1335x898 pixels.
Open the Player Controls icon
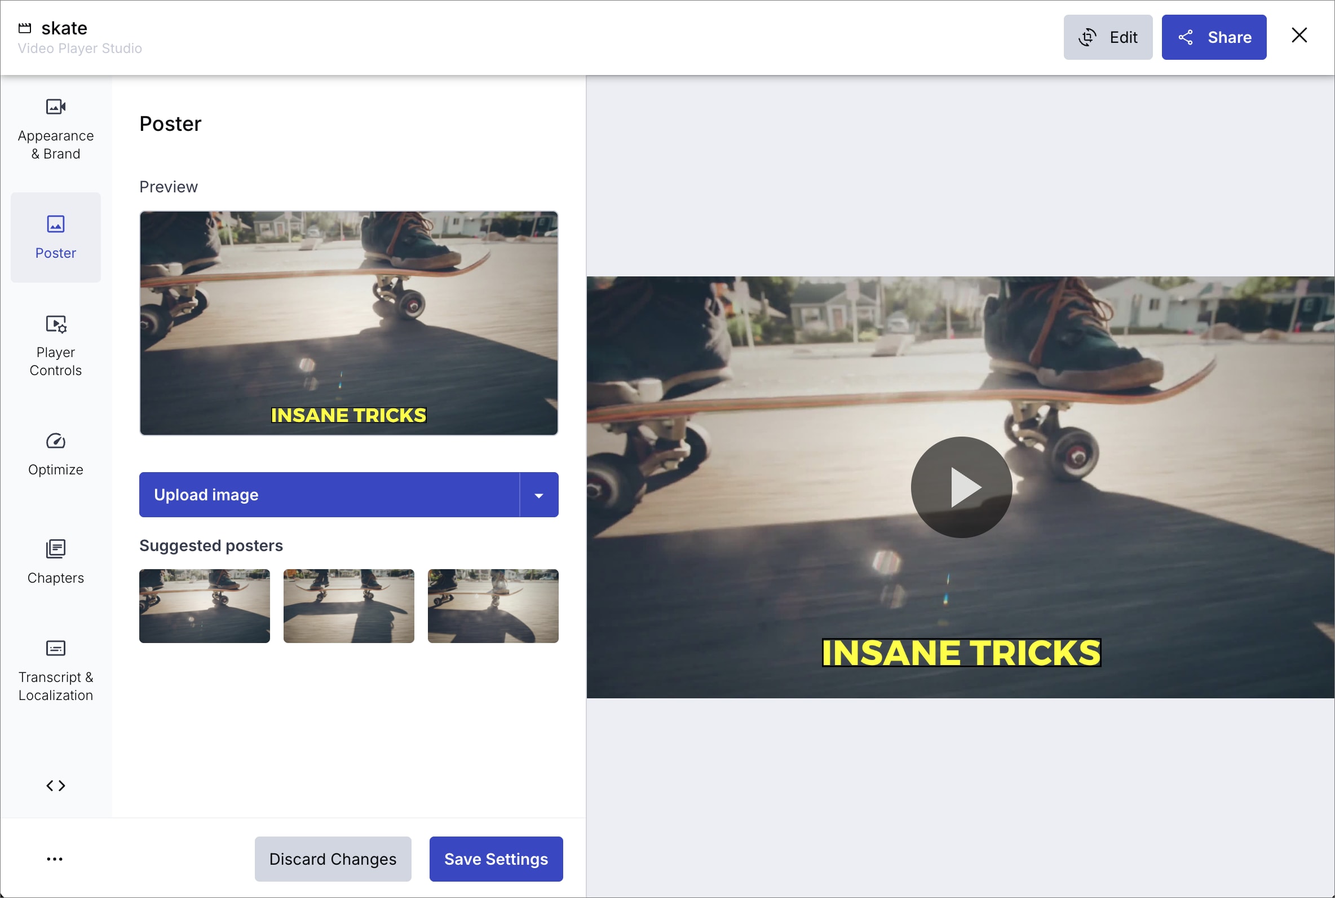click(x=55, y=324)
